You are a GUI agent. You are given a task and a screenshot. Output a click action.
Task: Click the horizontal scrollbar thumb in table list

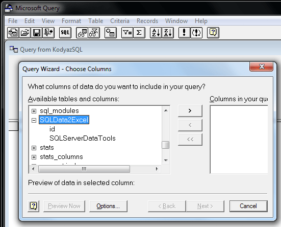coord(84,169)
